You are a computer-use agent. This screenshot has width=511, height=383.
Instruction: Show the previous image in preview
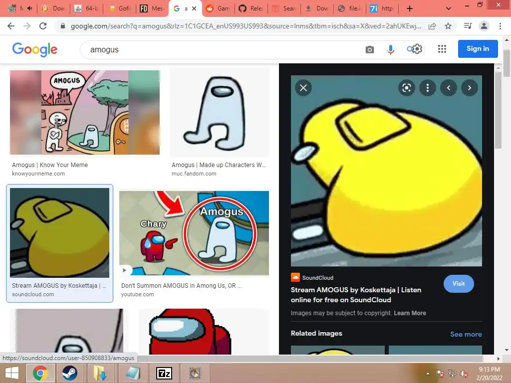449,88
